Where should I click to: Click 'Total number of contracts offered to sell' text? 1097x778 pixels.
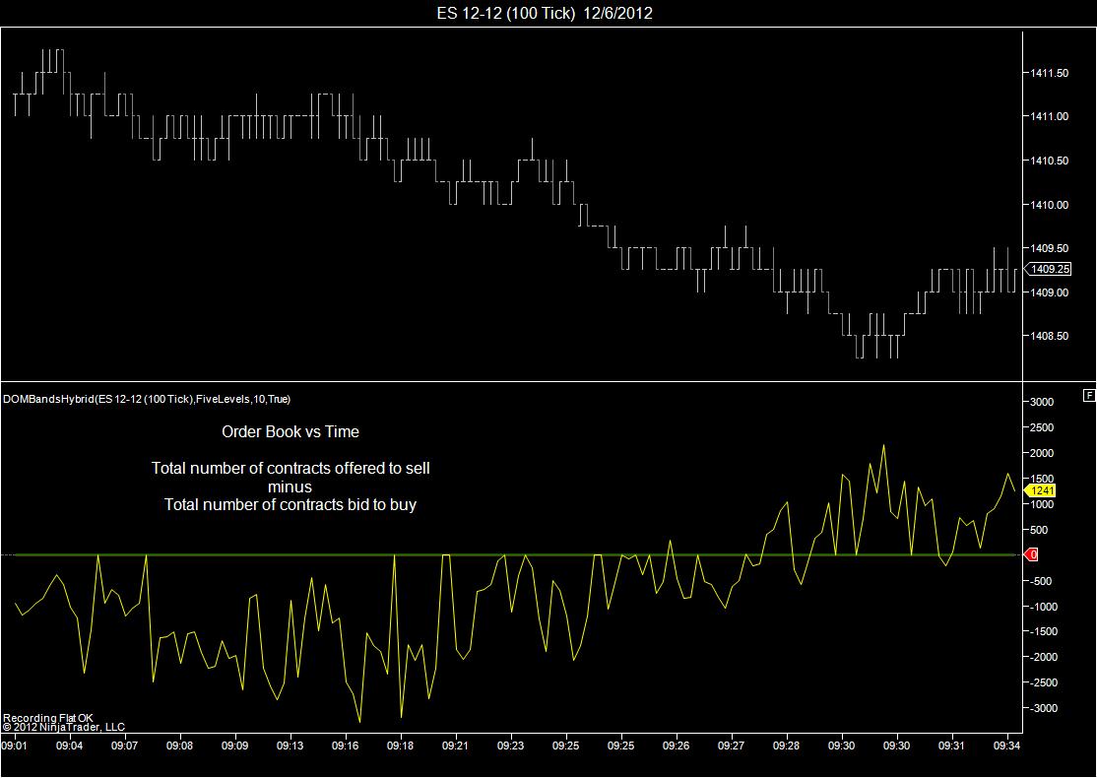[x=290, y=468]
